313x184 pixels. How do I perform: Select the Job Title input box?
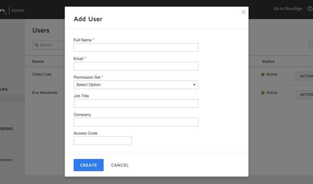pyautogui.click(x=136, y=103)
